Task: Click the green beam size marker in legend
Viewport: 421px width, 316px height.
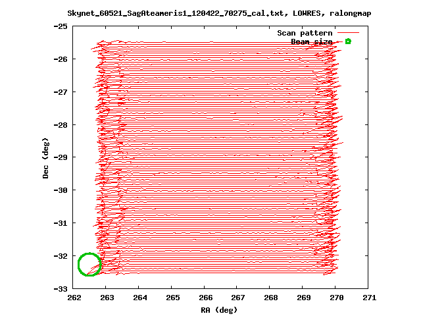Action: (348, 41)
